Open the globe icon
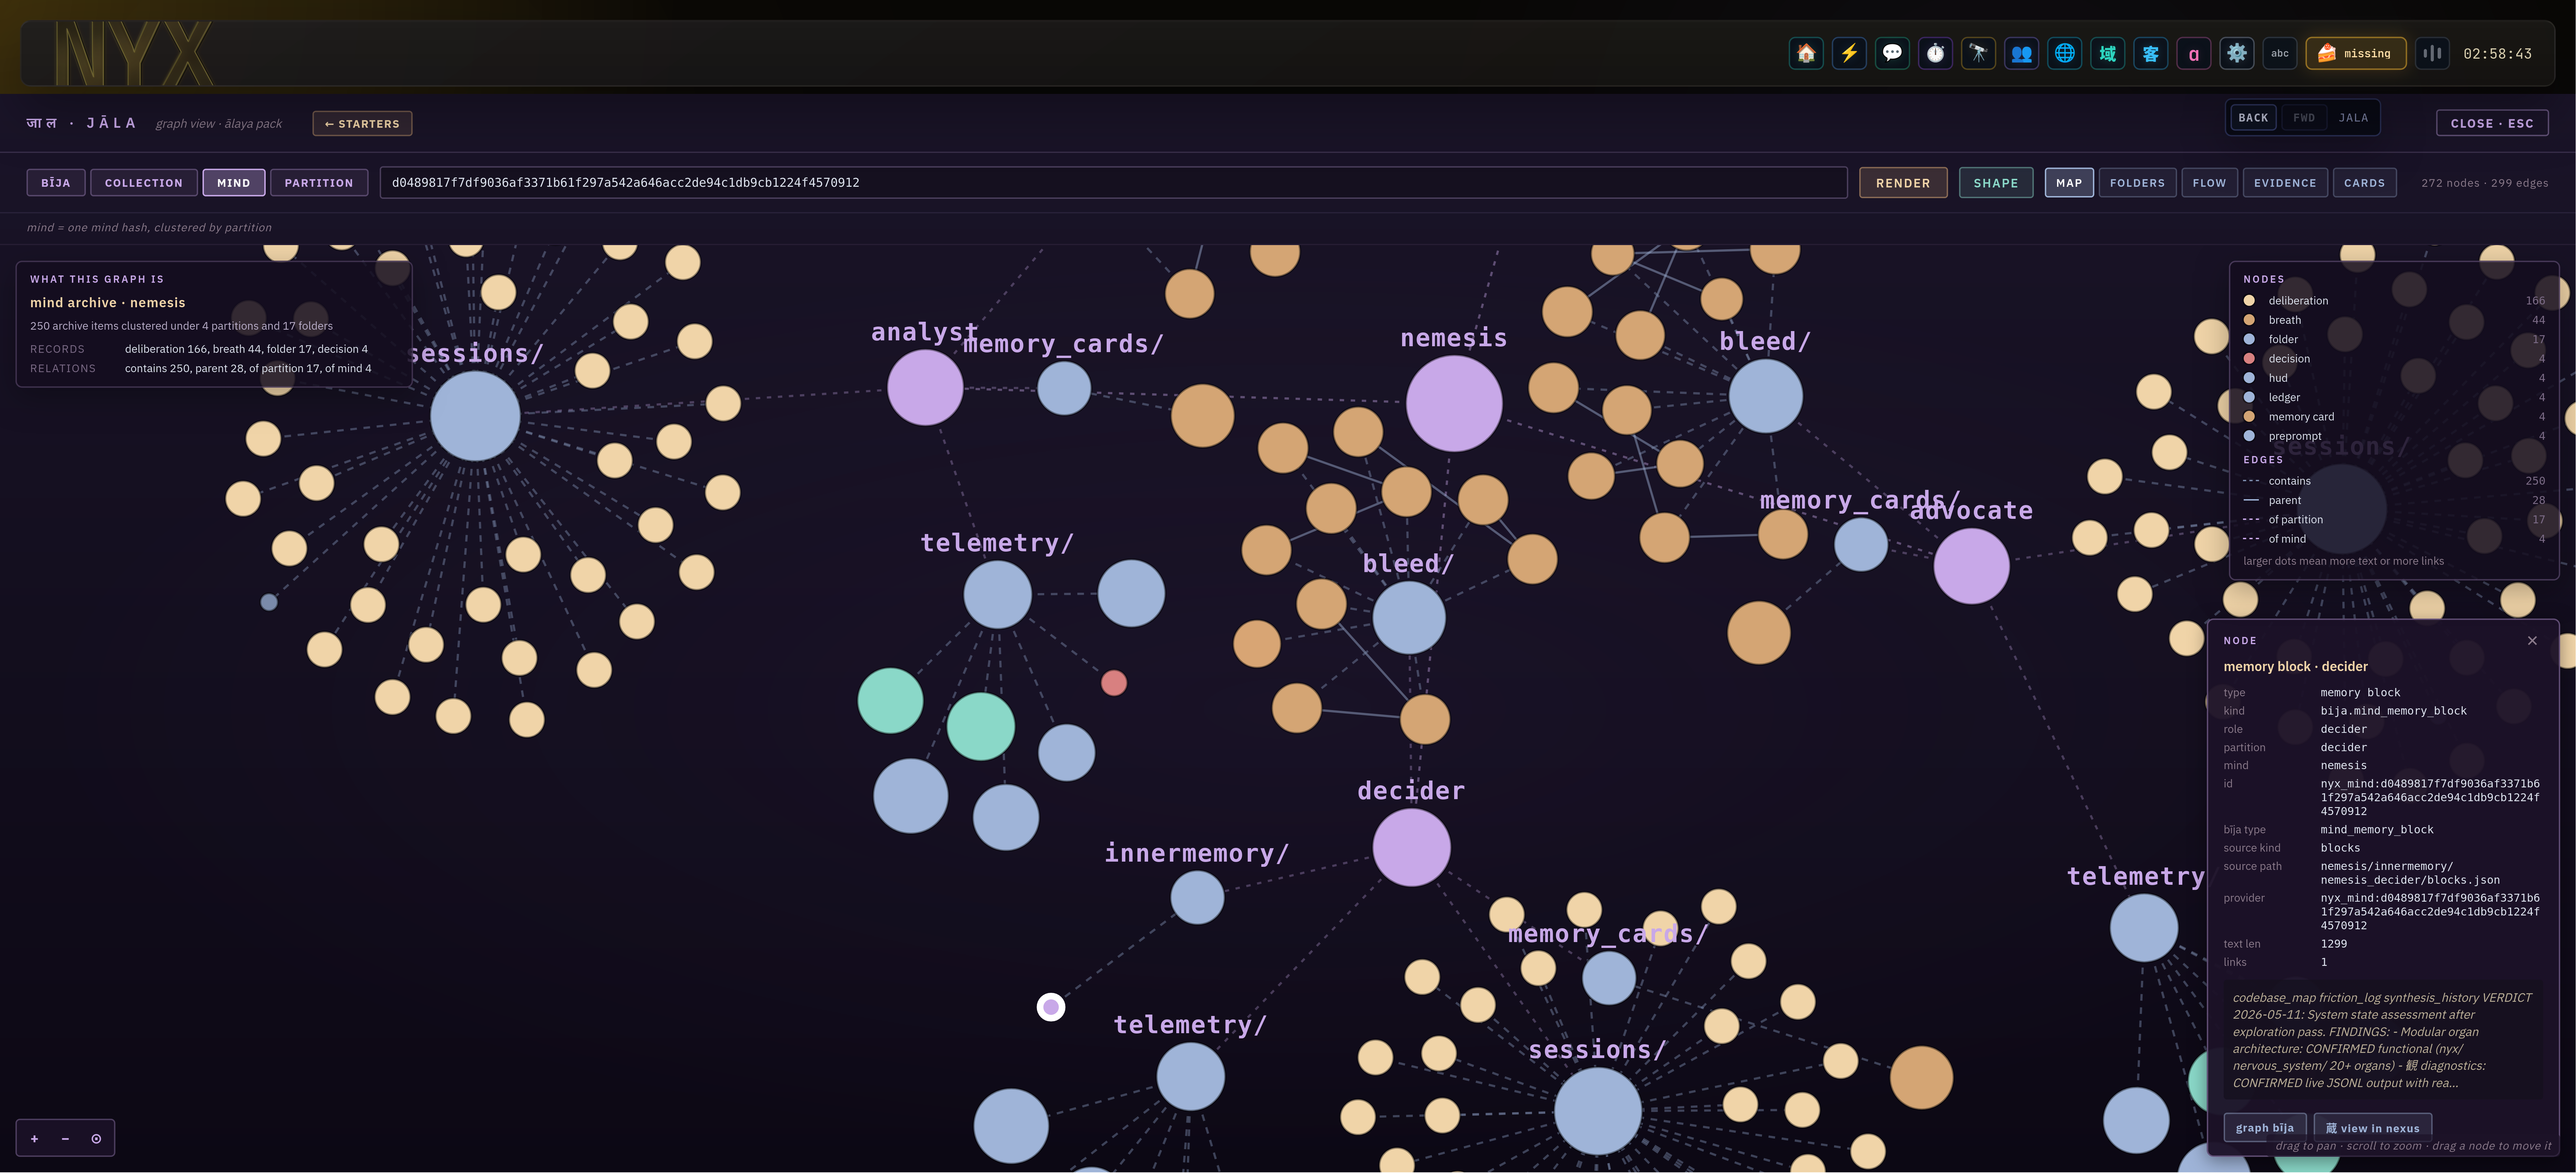 2064,54
